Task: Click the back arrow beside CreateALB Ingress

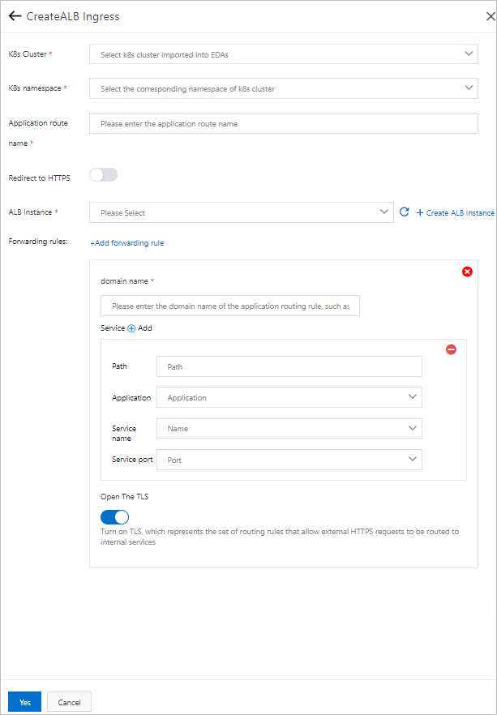Action: pos(15,16)
